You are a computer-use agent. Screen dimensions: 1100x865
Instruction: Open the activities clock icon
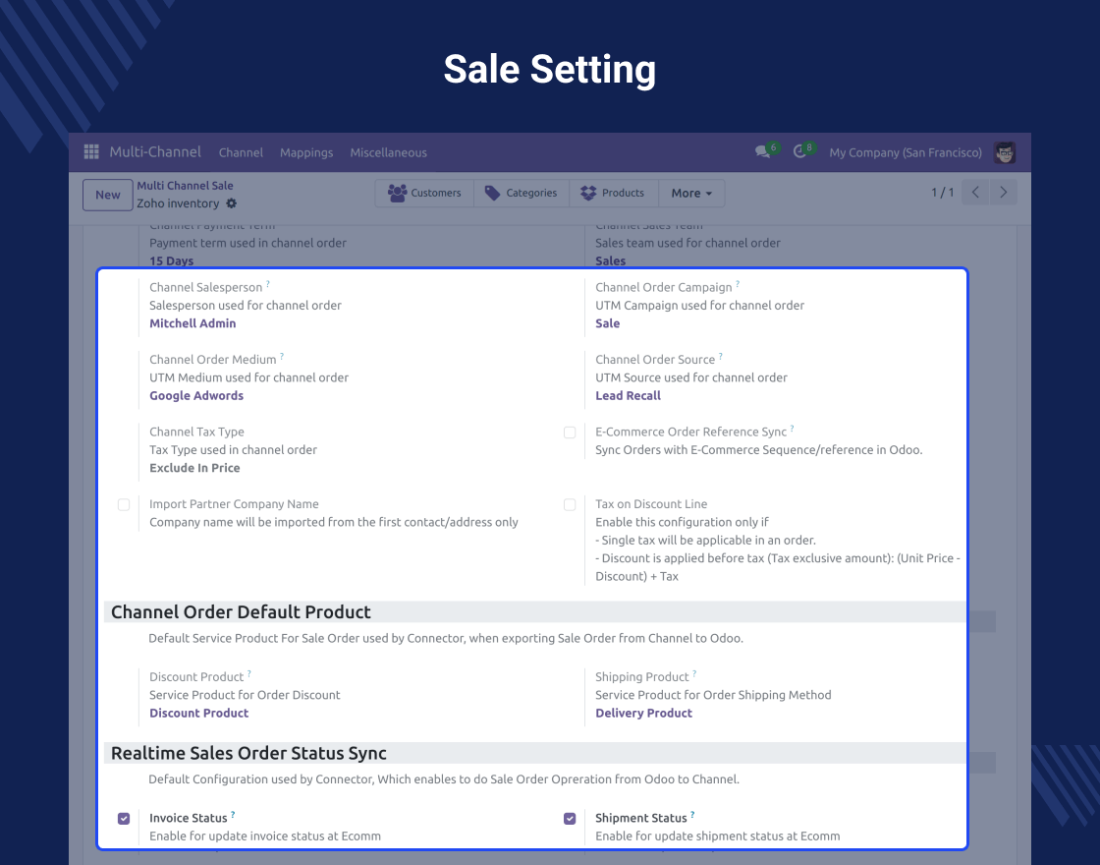coord(799,151)
